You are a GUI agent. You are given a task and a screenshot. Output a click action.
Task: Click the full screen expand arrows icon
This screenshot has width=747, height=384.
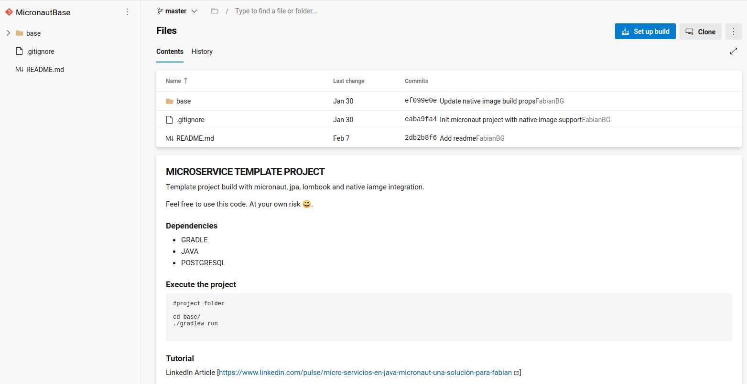(x=734, y=51)
